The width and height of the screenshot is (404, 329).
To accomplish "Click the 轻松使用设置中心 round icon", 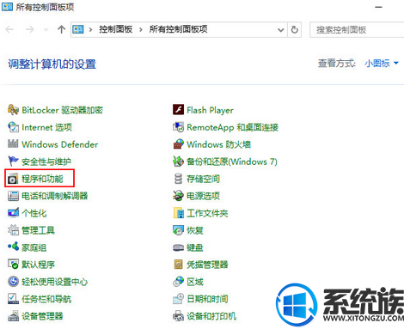I will coord(13,282).
